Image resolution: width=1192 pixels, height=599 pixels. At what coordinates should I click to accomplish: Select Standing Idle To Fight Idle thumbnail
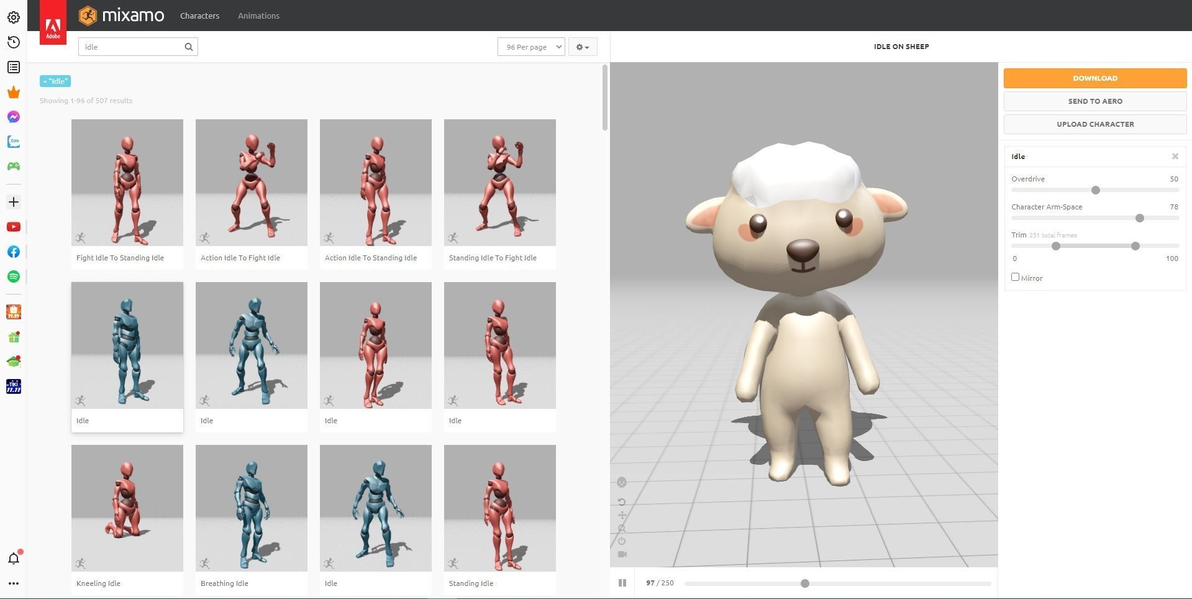[500, 183]
